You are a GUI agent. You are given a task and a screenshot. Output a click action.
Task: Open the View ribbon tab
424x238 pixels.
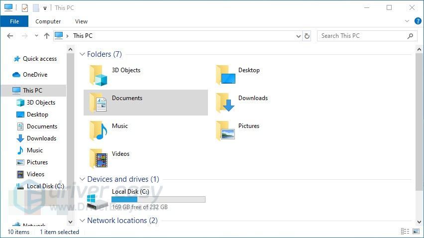click(x=81, y=21)
